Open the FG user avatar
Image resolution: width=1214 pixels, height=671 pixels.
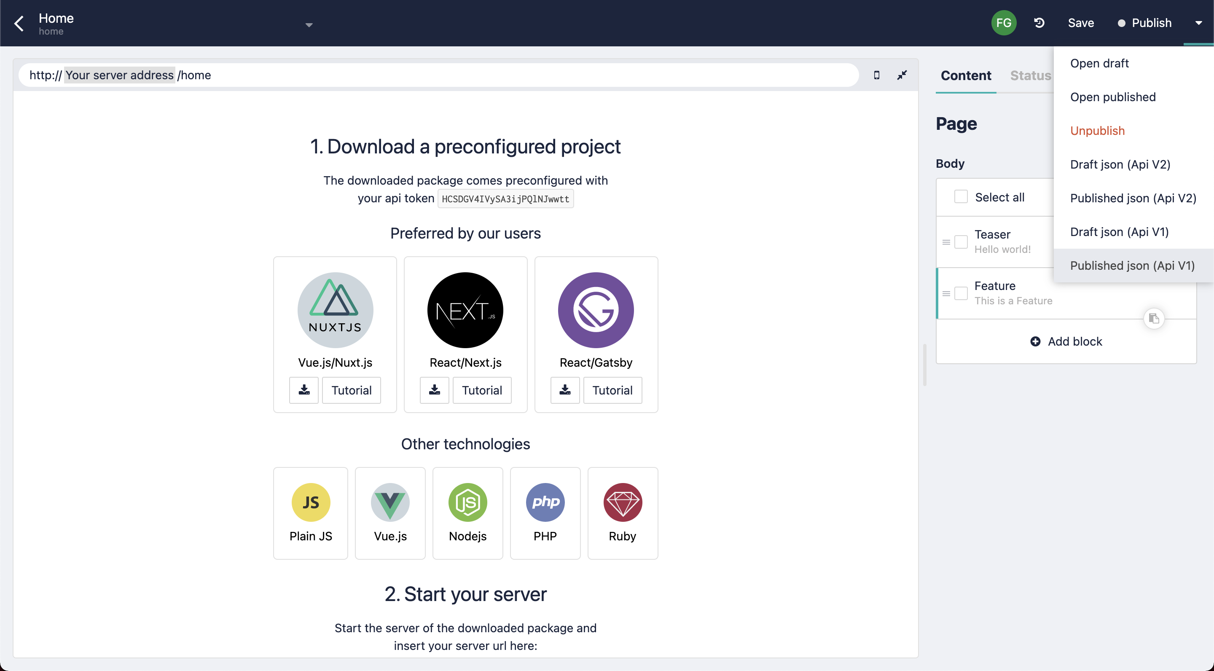click(1003, 23)
